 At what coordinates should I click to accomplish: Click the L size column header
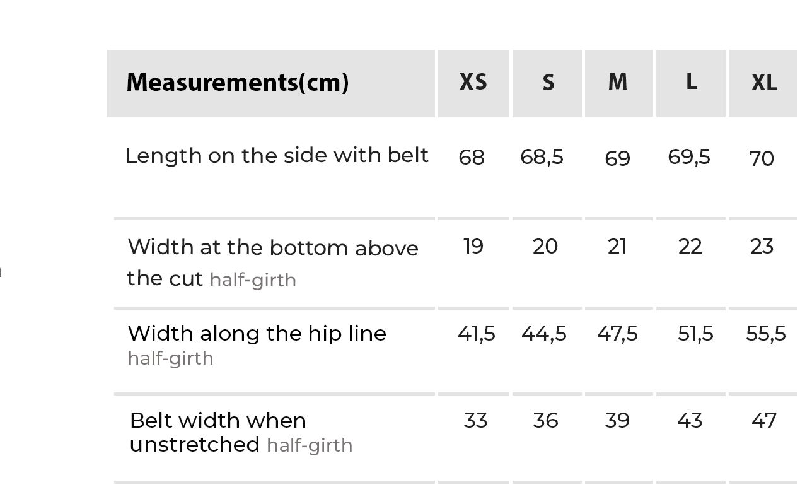(691, 83)
